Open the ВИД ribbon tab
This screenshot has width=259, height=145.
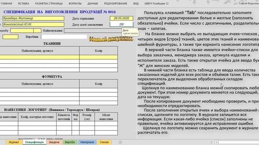136,4
